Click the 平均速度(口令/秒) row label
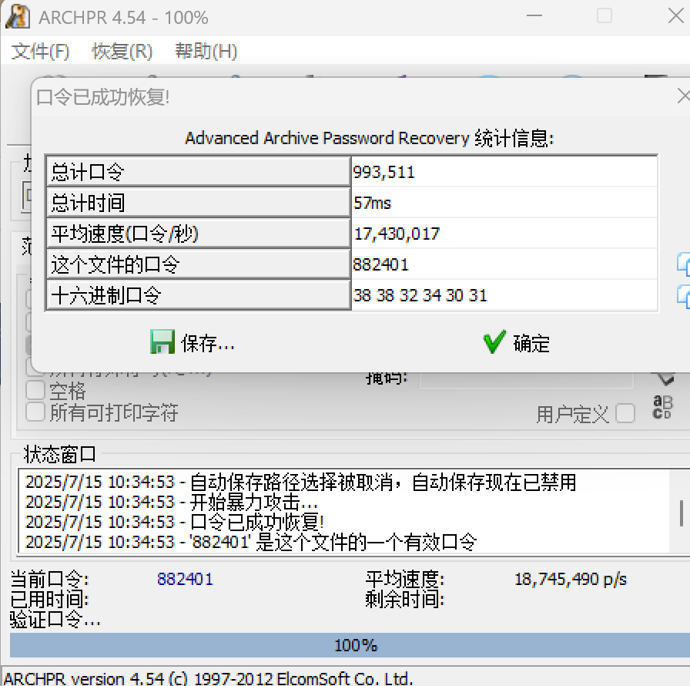The image size is (690, 686). coord(199,234)
